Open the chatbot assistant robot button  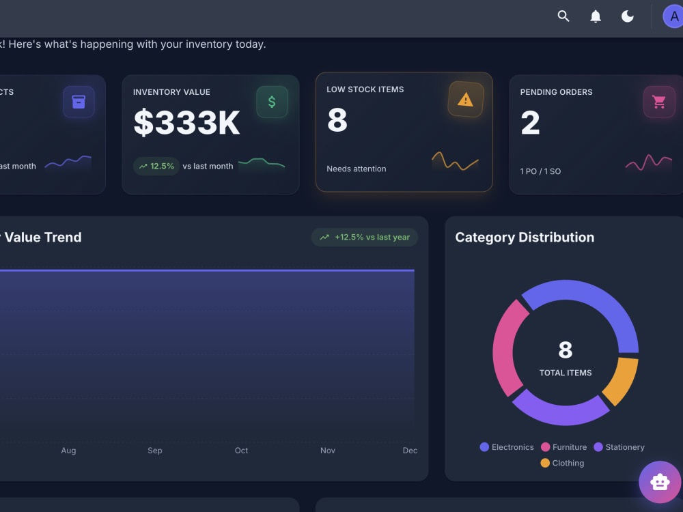[660, 482]
